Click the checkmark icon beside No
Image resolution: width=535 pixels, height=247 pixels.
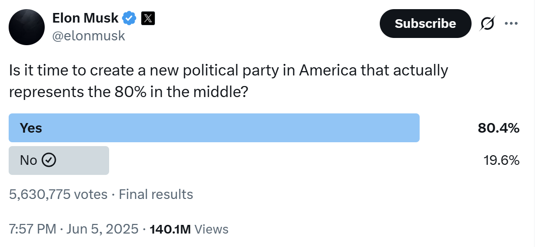tap(49, 160)
